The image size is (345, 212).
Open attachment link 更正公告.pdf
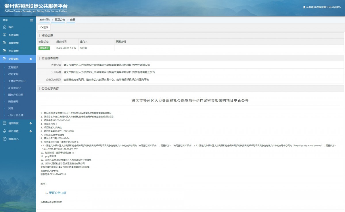[57, 193]
